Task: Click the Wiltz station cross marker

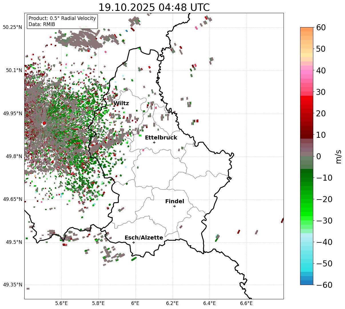Action: pos(123,108)
